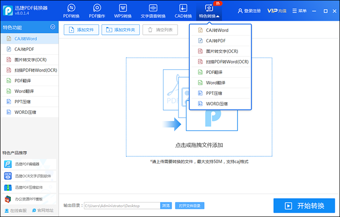
Task: Open the CAD转换 section
Action: click(183, 11)
